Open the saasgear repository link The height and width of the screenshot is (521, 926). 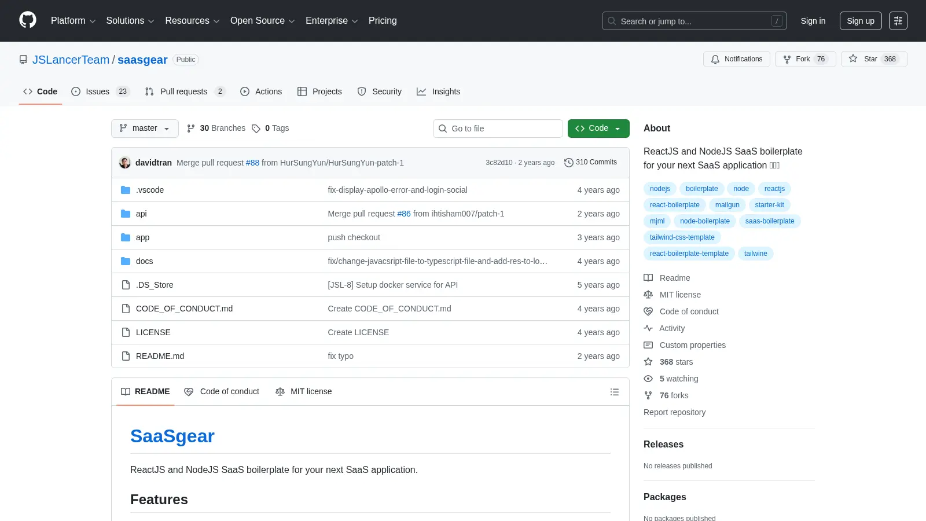tap(142, 60)
